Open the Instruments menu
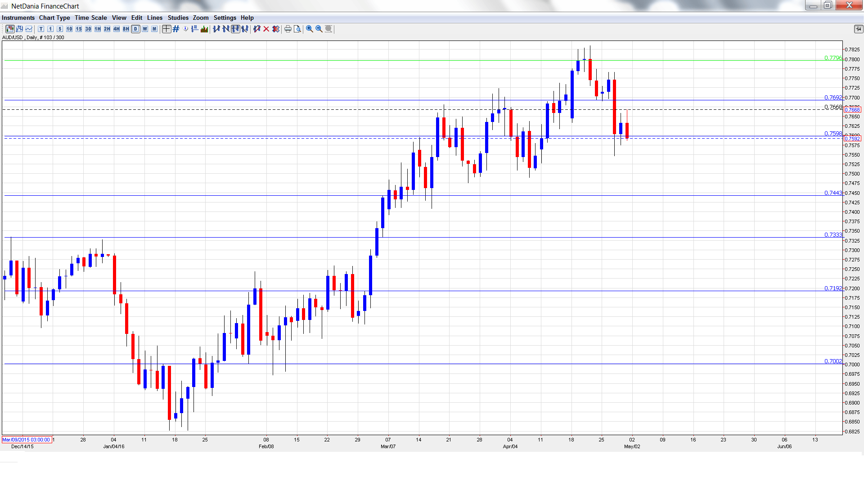Viewport: 864px width, 486px height. (x=18, y=18)
